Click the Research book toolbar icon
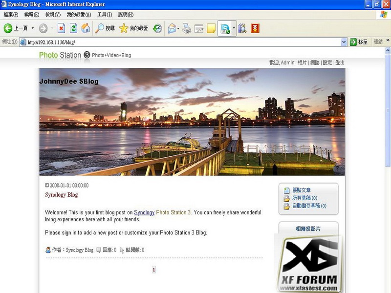This screenshot has height=293, width=391. point(242,28)
